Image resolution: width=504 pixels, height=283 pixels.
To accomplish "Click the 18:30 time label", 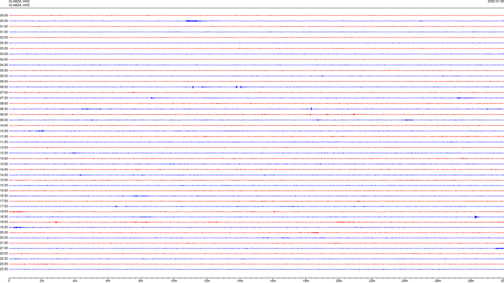I will tap(4, 217).
